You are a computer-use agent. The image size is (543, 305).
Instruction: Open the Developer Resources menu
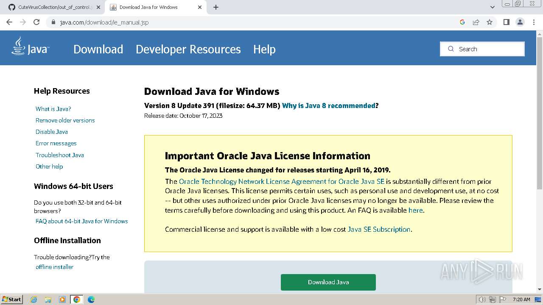[188, 49]
